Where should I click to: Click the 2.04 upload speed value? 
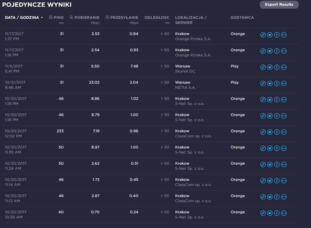134,82
